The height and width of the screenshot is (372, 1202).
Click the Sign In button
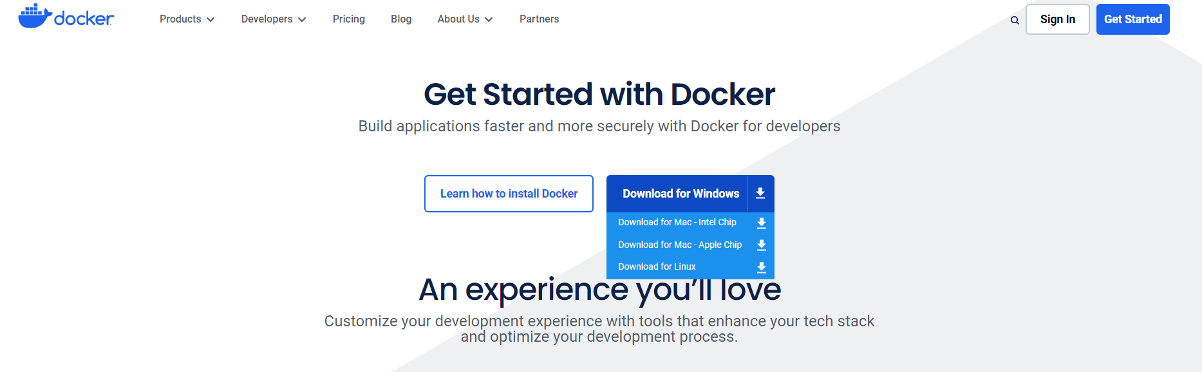click(x=1058, y=19)
